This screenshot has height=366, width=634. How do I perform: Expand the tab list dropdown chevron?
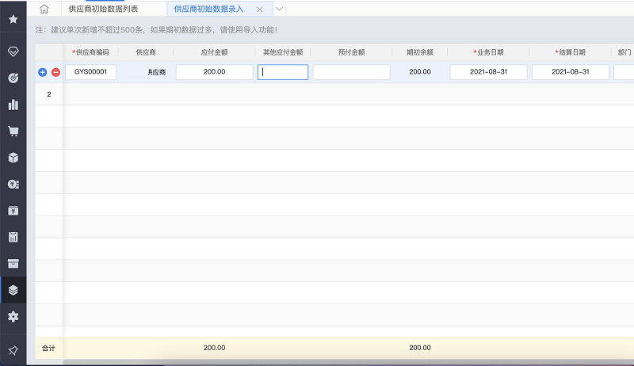coord(279,9)
